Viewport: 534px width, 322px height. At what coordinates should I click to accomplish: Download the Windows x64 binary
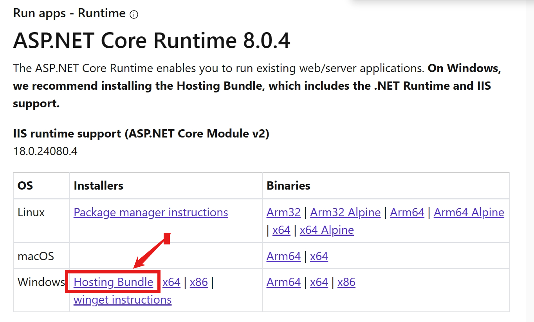click(319, 282)
